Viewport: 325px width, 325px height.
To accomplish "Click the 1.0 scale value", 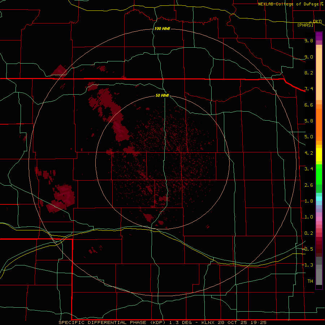I will pyautogui.click(x=309, y=217).
